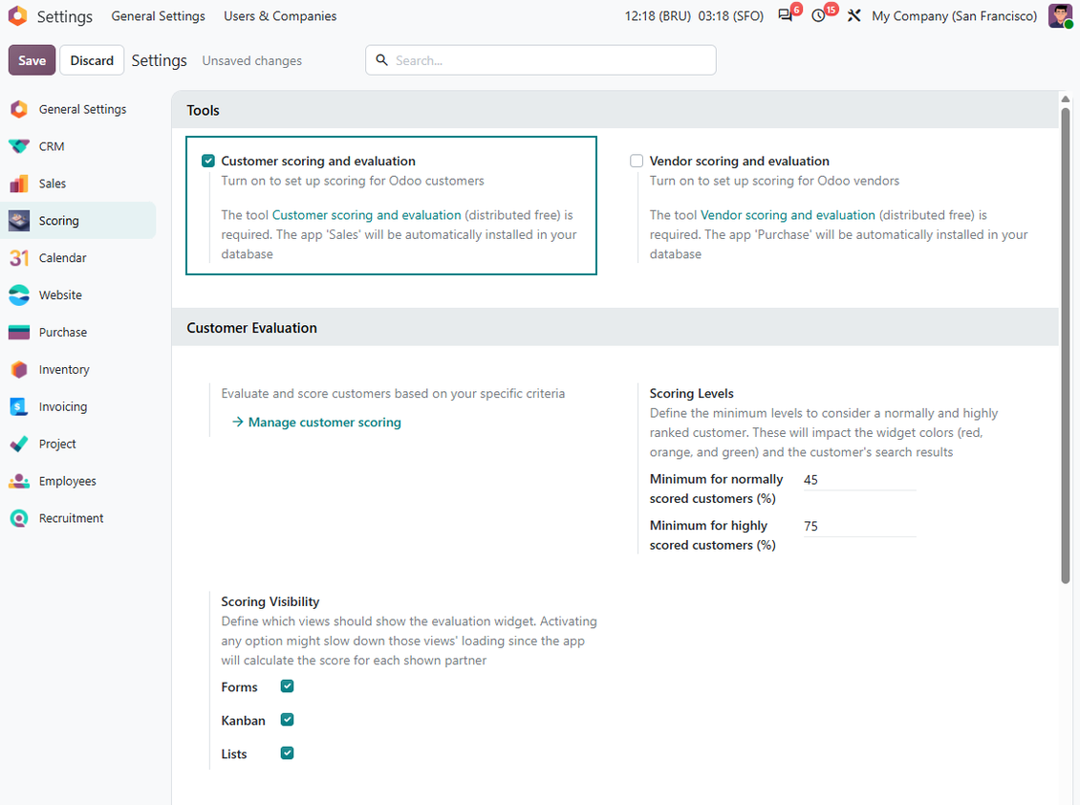Open Vendor scoring and evaluation tool link
Viewport: 1080px width, 805px height.
788,215
